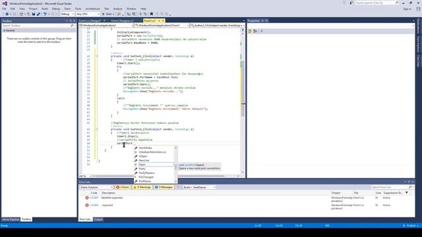
Task: Open error code link for 'Identifier expected'
Action: click(94, 197)
